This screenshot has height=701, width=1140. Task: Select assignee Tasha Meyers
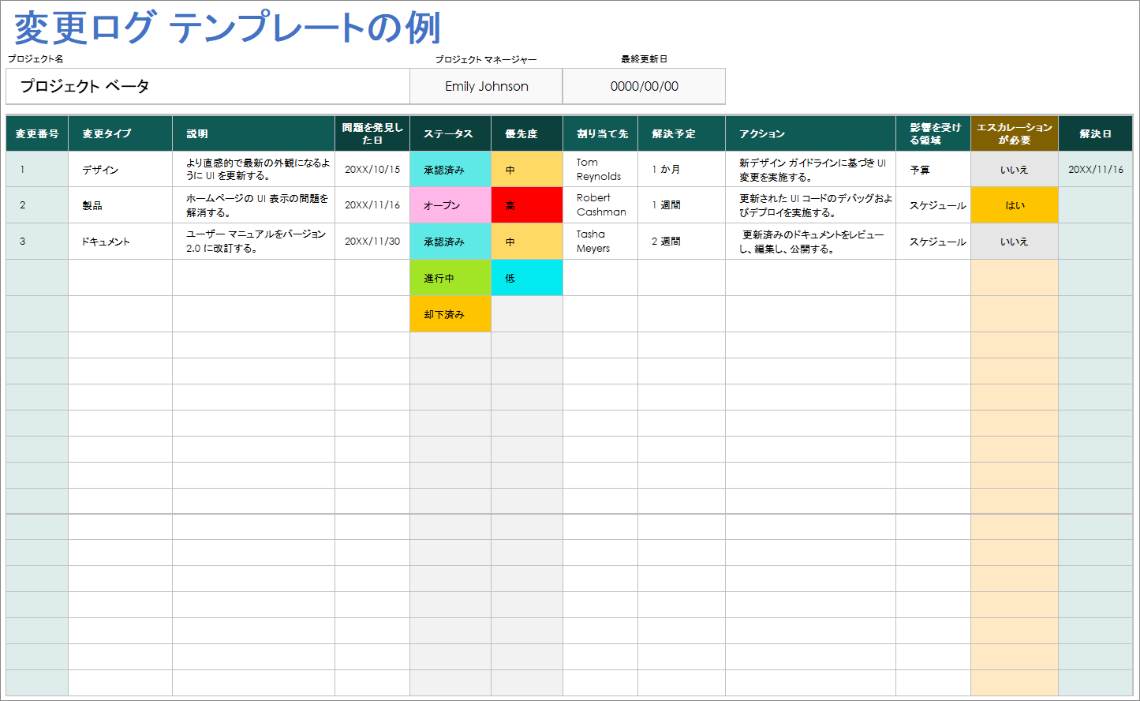600,242
